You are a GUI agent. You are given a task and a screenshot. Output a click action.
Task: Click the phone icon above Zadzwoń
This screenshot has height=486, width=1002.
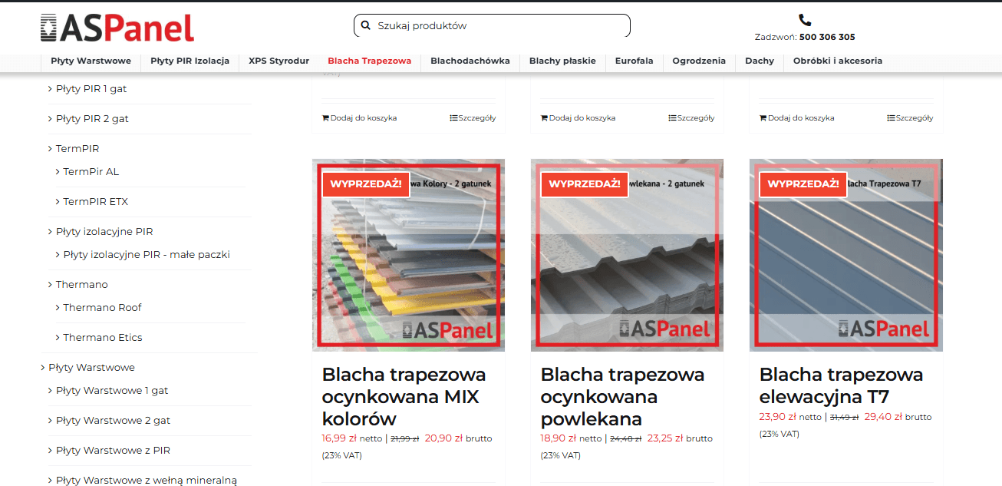(x=804, y=20)
